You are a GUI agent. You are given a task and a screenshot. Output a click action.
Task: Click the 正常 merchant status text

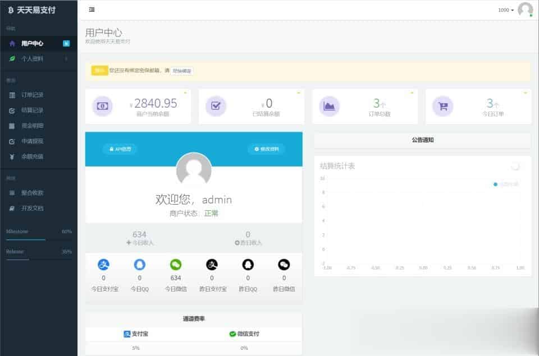click(211, 214)
